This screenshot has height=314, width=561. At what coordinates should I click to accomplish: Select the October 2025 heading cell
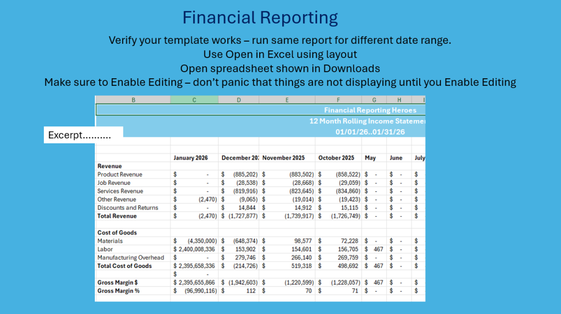coord(336,158)
